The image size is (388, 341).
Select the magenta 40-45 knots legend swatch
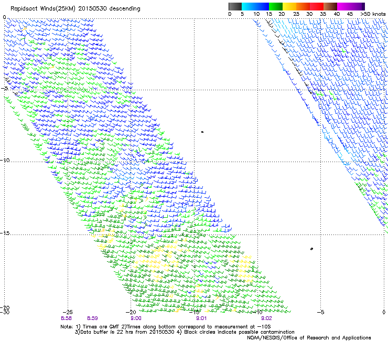click(344, 6)
